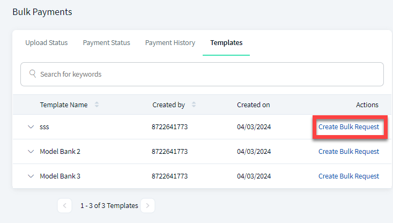Click the Bulk Payments page heading
This screenshot has height=223, width=393.
pyautogui.click(x=42, y=12)
